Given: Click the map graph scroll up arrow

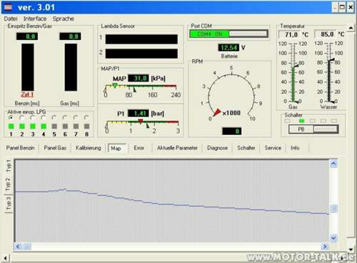Looking at the screenshot, I should [333, 164].
